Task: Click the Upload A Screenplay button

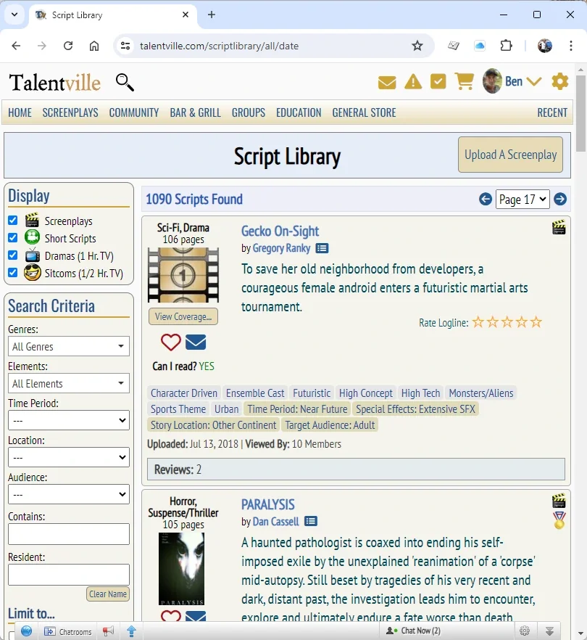Action: 510,155
